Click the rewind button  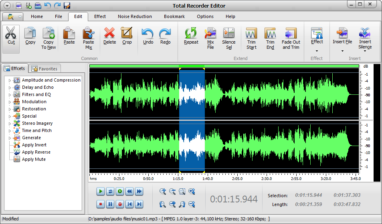(x=129, y=192)
